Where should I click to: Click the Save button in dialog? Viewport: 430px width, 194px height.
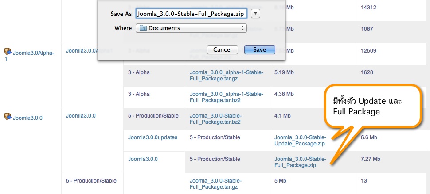(x=259, y=50)
